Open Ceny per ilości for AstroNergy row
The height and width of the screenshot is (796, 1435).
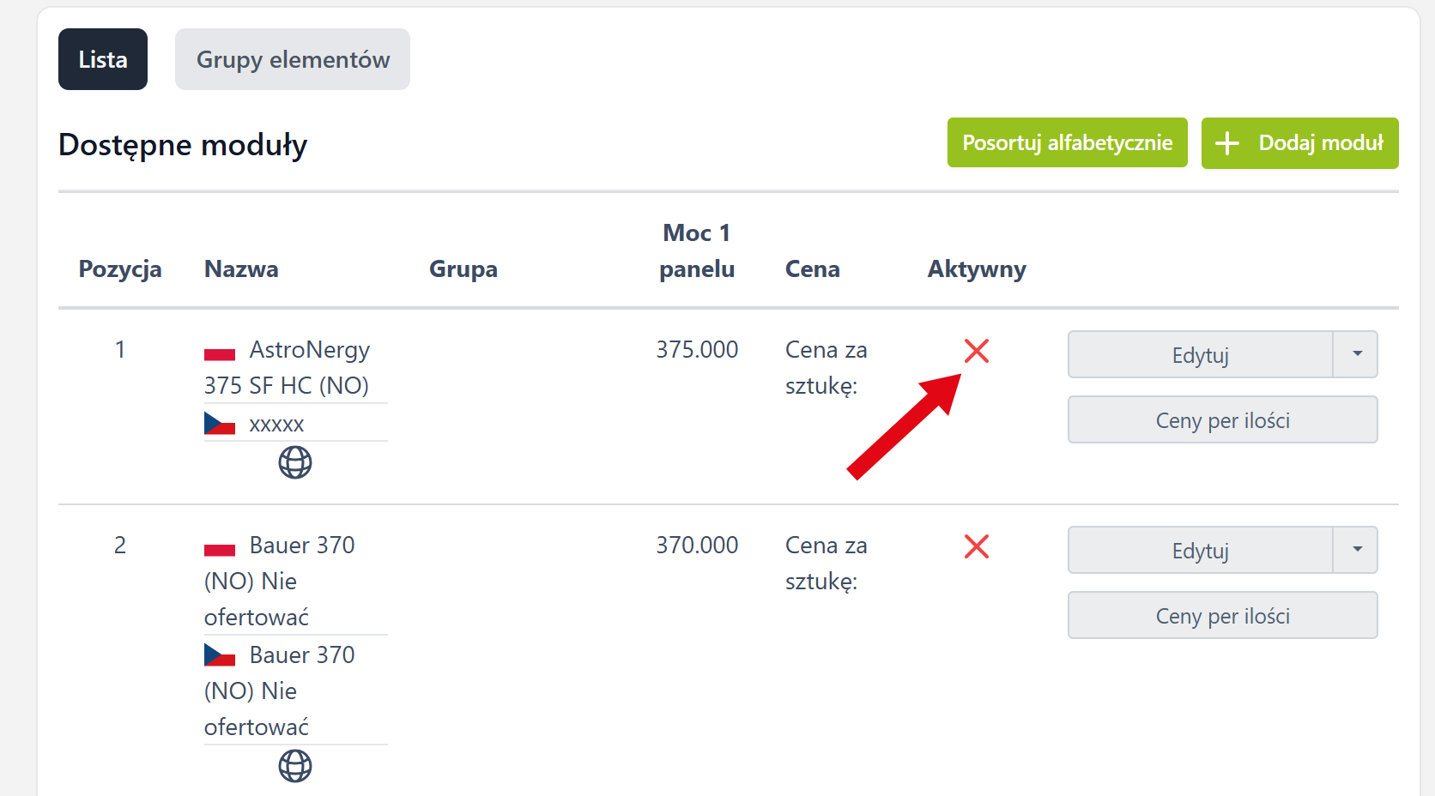point(1222,420)
